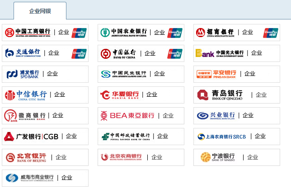Click 企业 link beside 宁波银行
The height and width of the screenshot is (189, 291).
[x=253, y=157]
